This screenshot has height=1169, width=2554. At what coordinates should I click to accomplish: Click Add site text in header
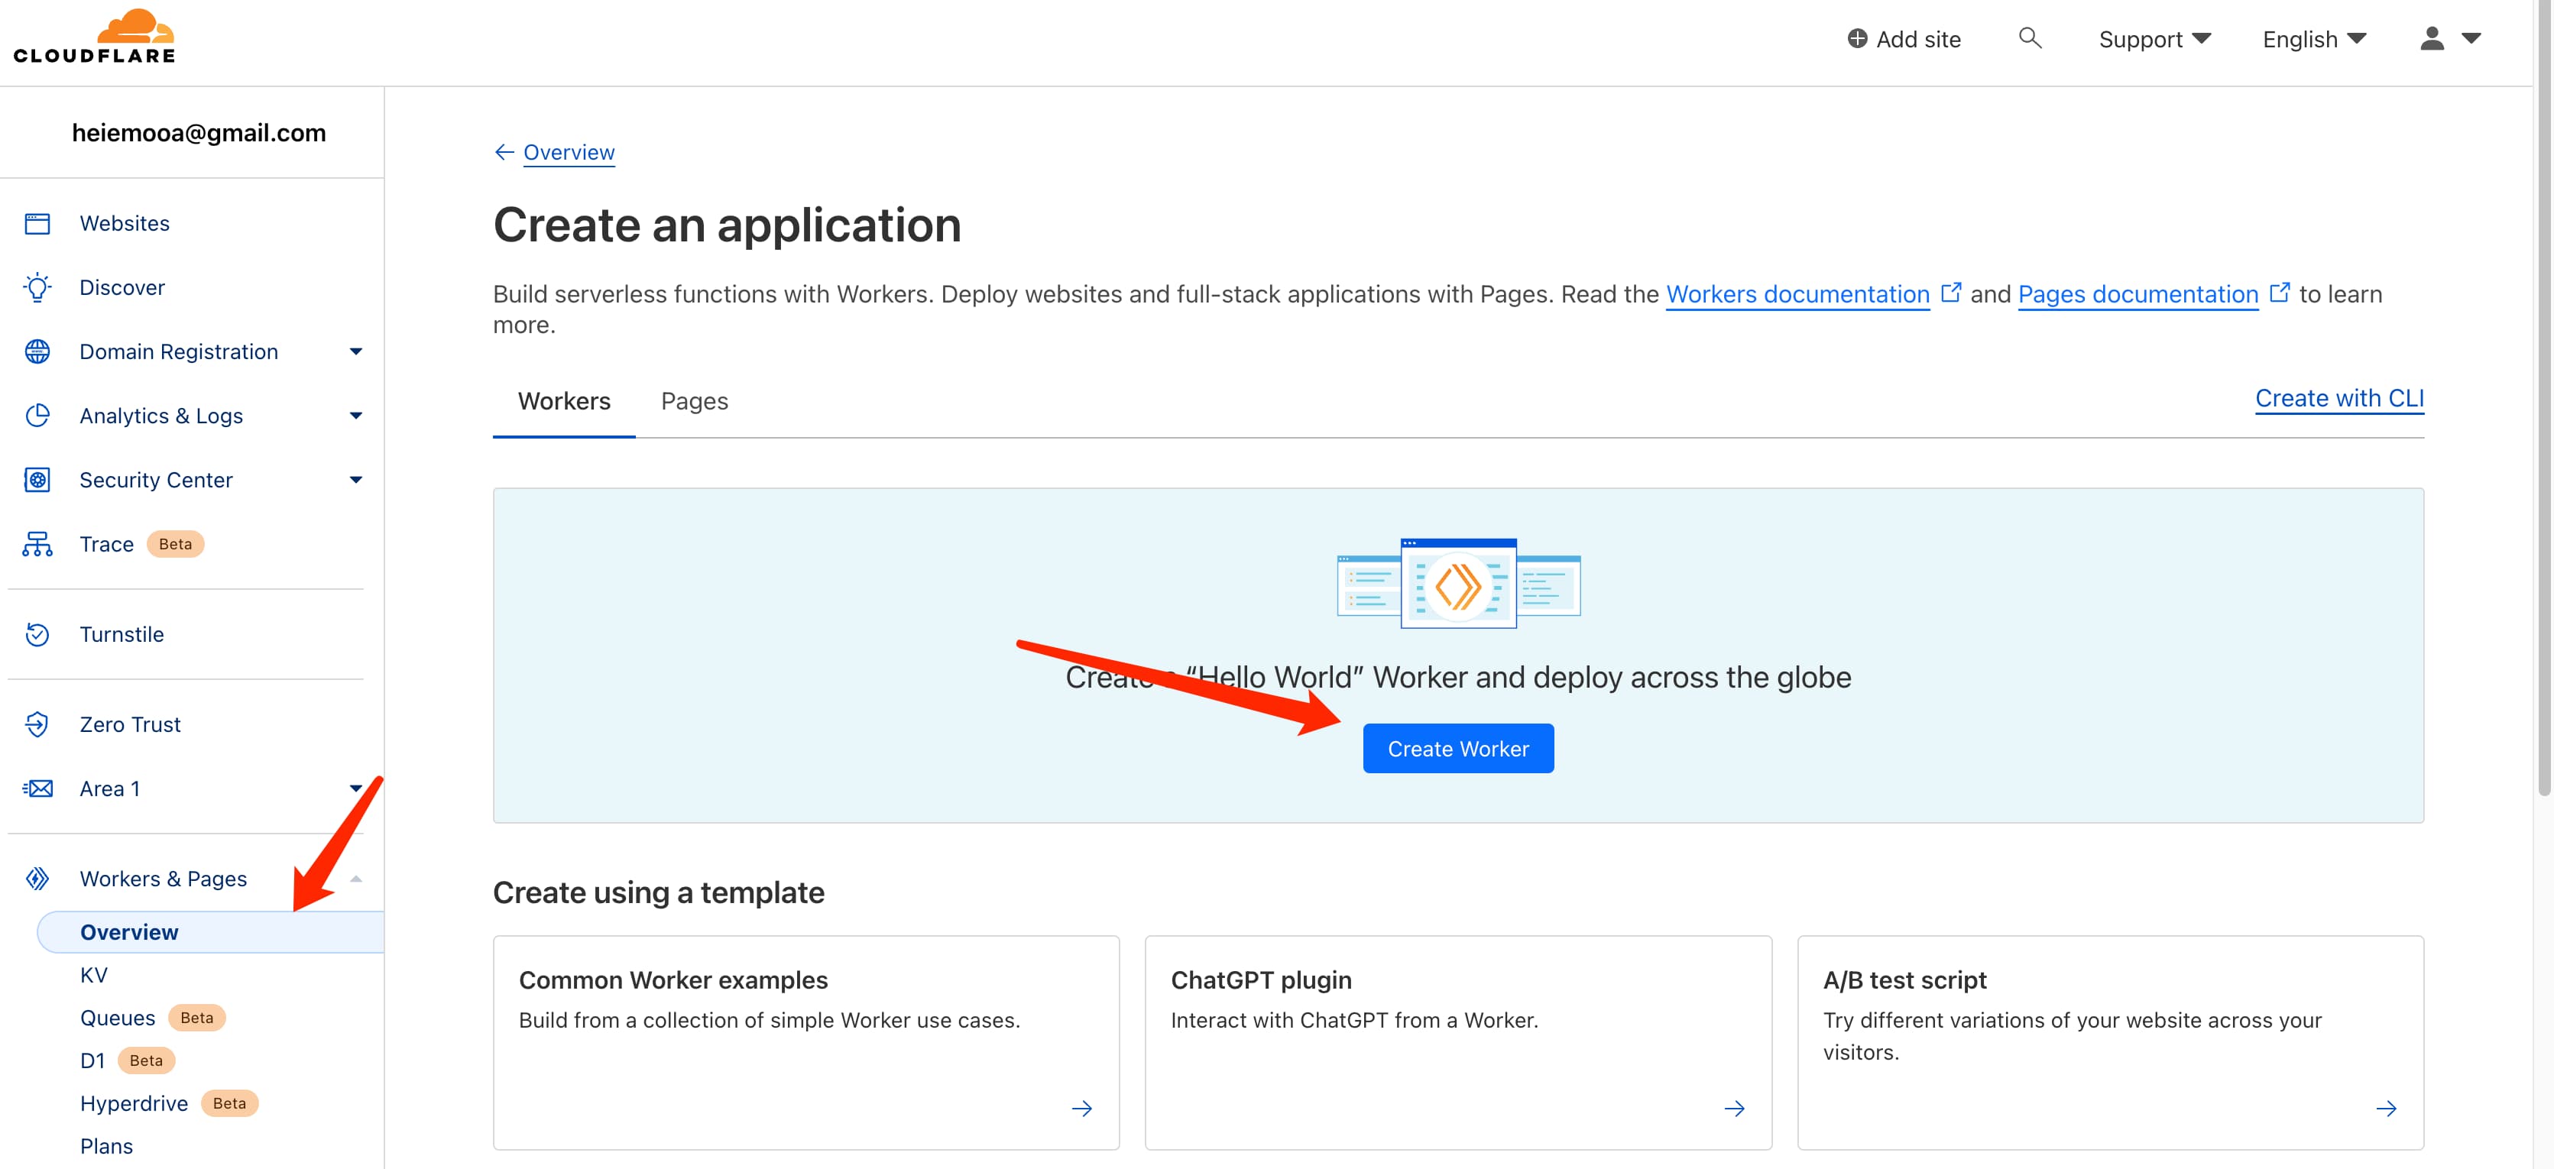1918,39
